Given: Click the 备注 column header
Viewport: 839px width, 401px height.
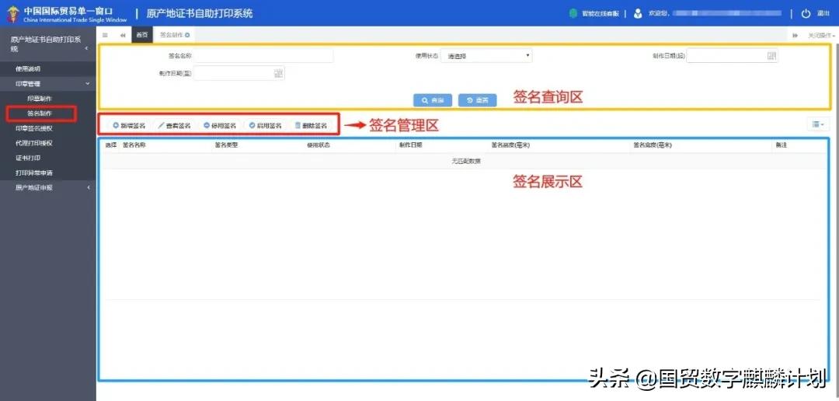Looking at the screenshot, I should point(782,145).
